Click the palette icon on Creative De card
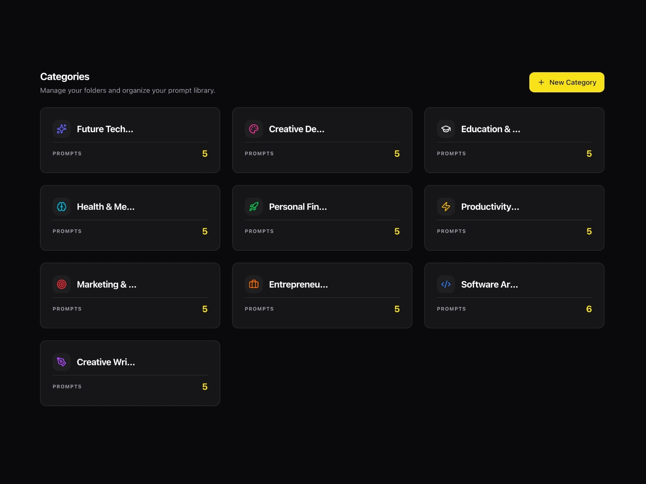Screen dimensions: 646x484 [x=254, y=129]
